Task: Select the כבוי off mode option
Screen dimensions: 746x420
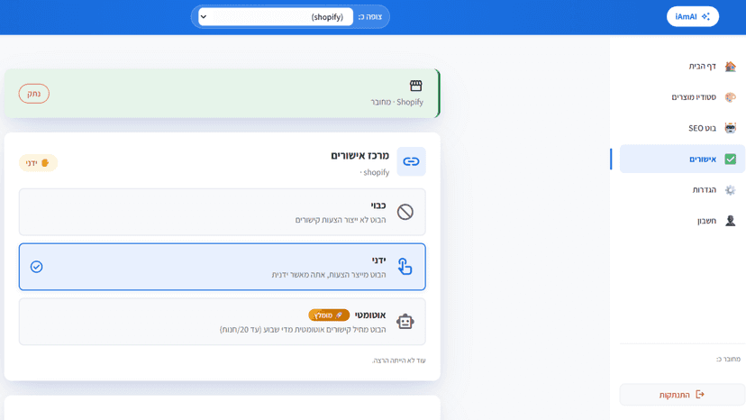Action: pos(223,212)
